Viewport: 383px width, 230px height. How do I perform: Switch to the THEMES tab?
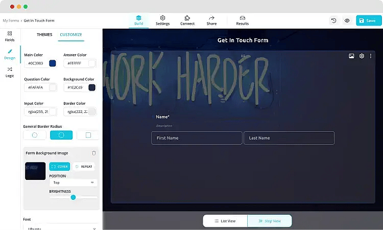[x=44, y=35]
